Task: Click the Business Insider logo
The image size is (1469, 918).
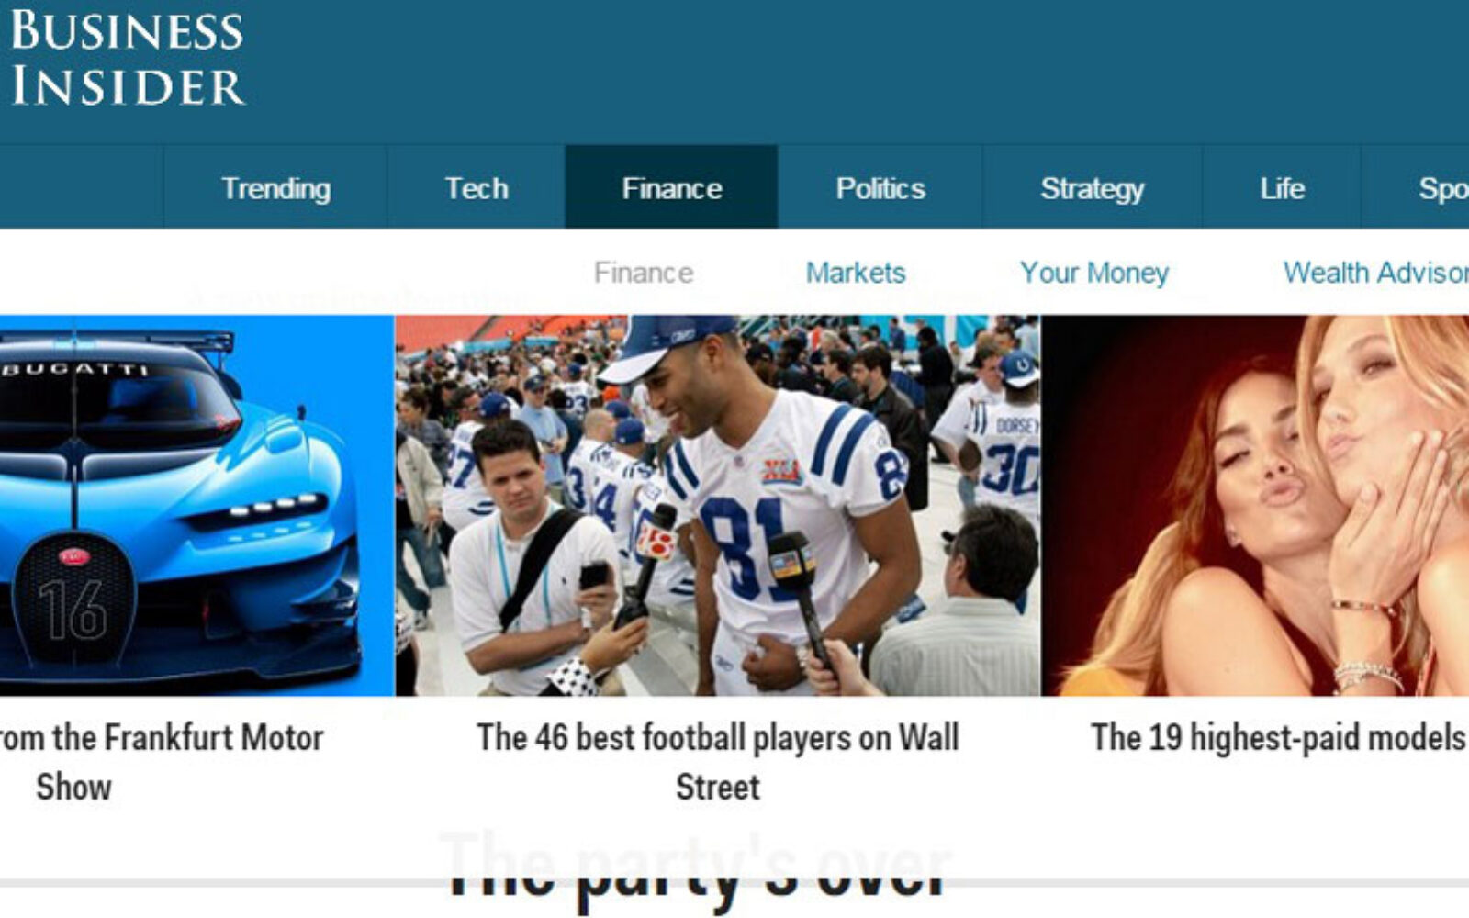Action: pyautogui.click(x=128, y=57)
